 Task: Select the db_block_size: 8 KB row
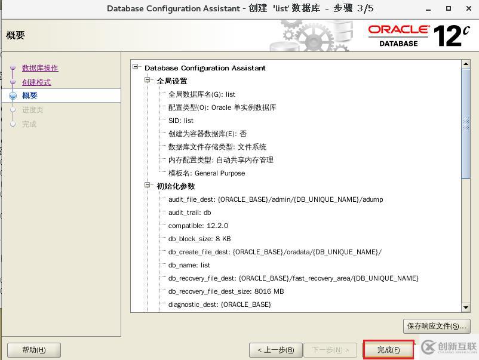tap(199, 239)
